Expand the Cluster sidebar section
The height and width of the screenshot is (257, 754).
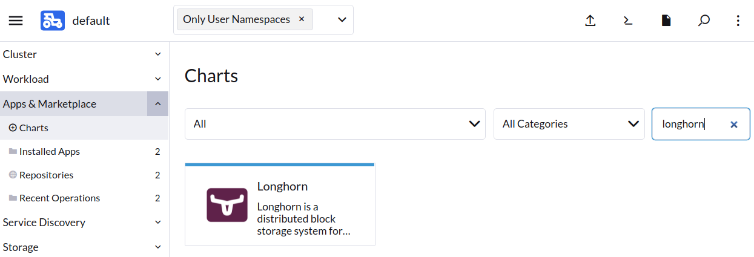pos(84,54)
